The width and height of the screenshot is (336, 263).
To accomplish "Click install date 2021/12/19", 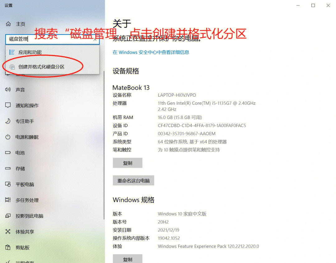I will click(168, 230).
